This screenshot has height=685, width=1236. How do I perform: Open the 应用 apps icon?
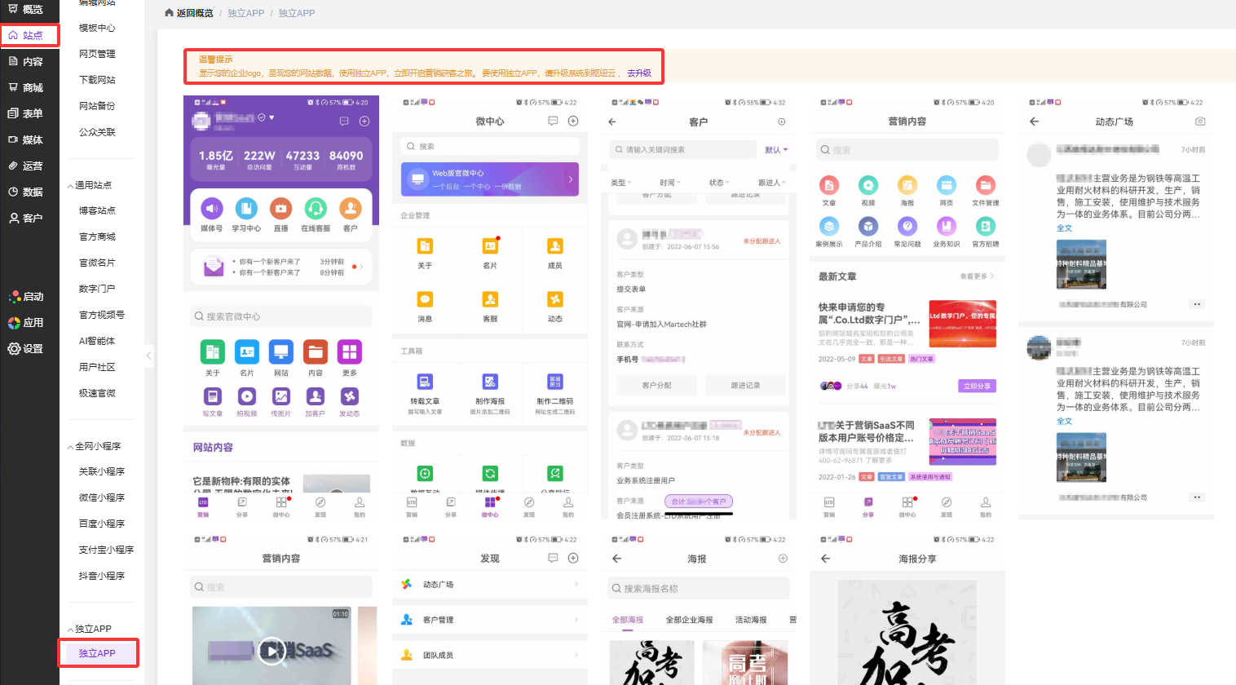[15, 322]
